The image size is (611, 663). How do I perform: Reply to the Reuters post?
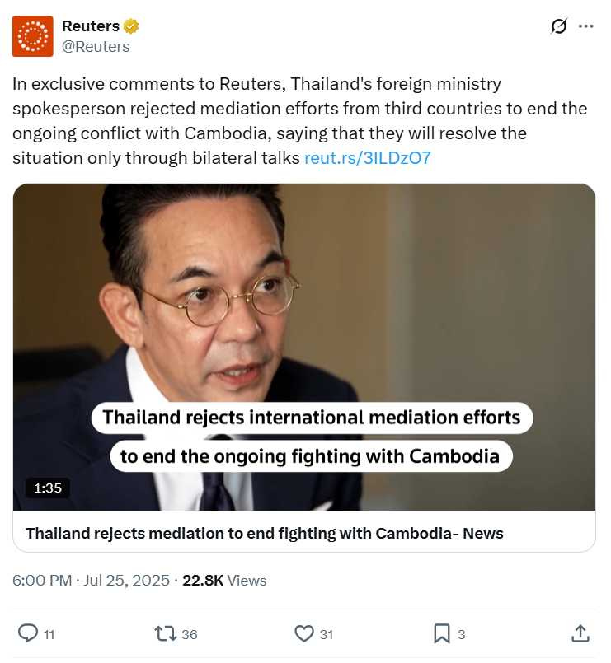(28, 633)
